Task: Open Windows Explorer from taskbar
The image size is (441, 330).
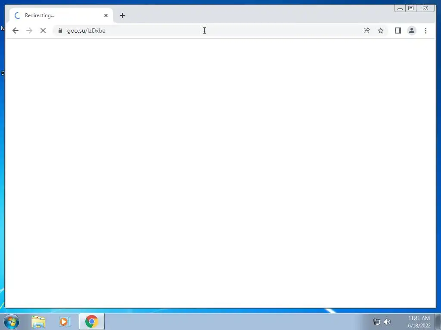Action: coord(38,321)
